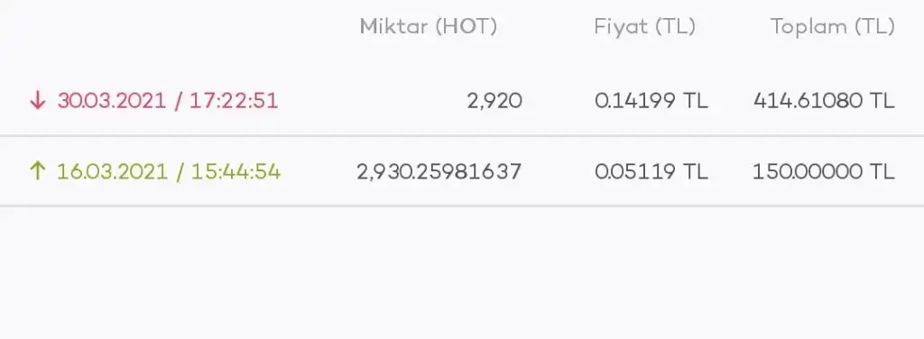
Task: Click the 0.05119 TL price
Action: (651, 172)
